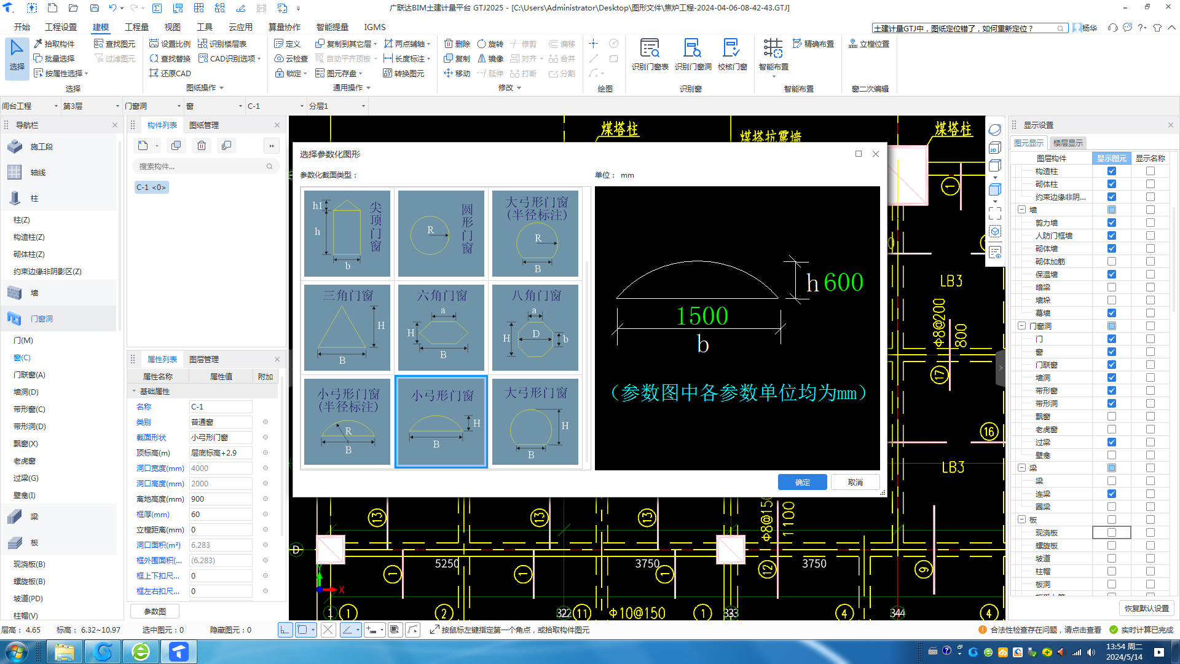Viewport: 1180px width, 664px height.
Task: Click 取消 button in dialog
Action: (x=855, y=483)
